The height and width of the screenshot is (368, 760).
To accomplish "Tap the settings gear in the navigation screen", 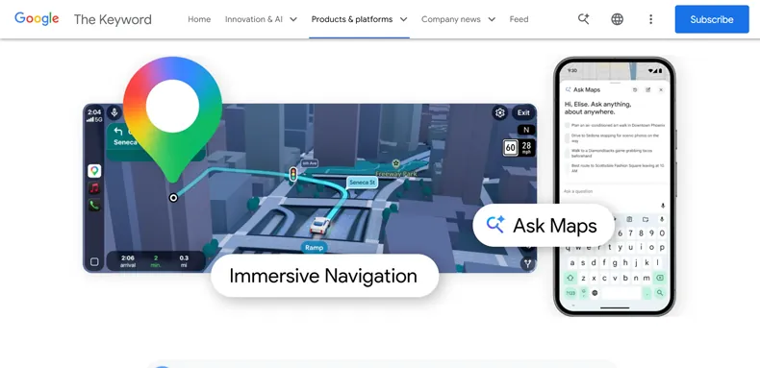I will [x=500, y=112].
